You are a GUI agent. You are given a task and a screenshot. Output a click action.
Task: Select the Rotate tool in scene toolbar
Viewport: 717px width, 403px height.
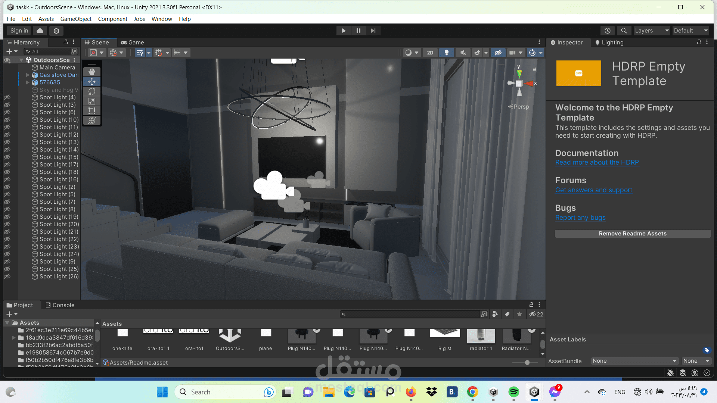click(x=92, y=91)
